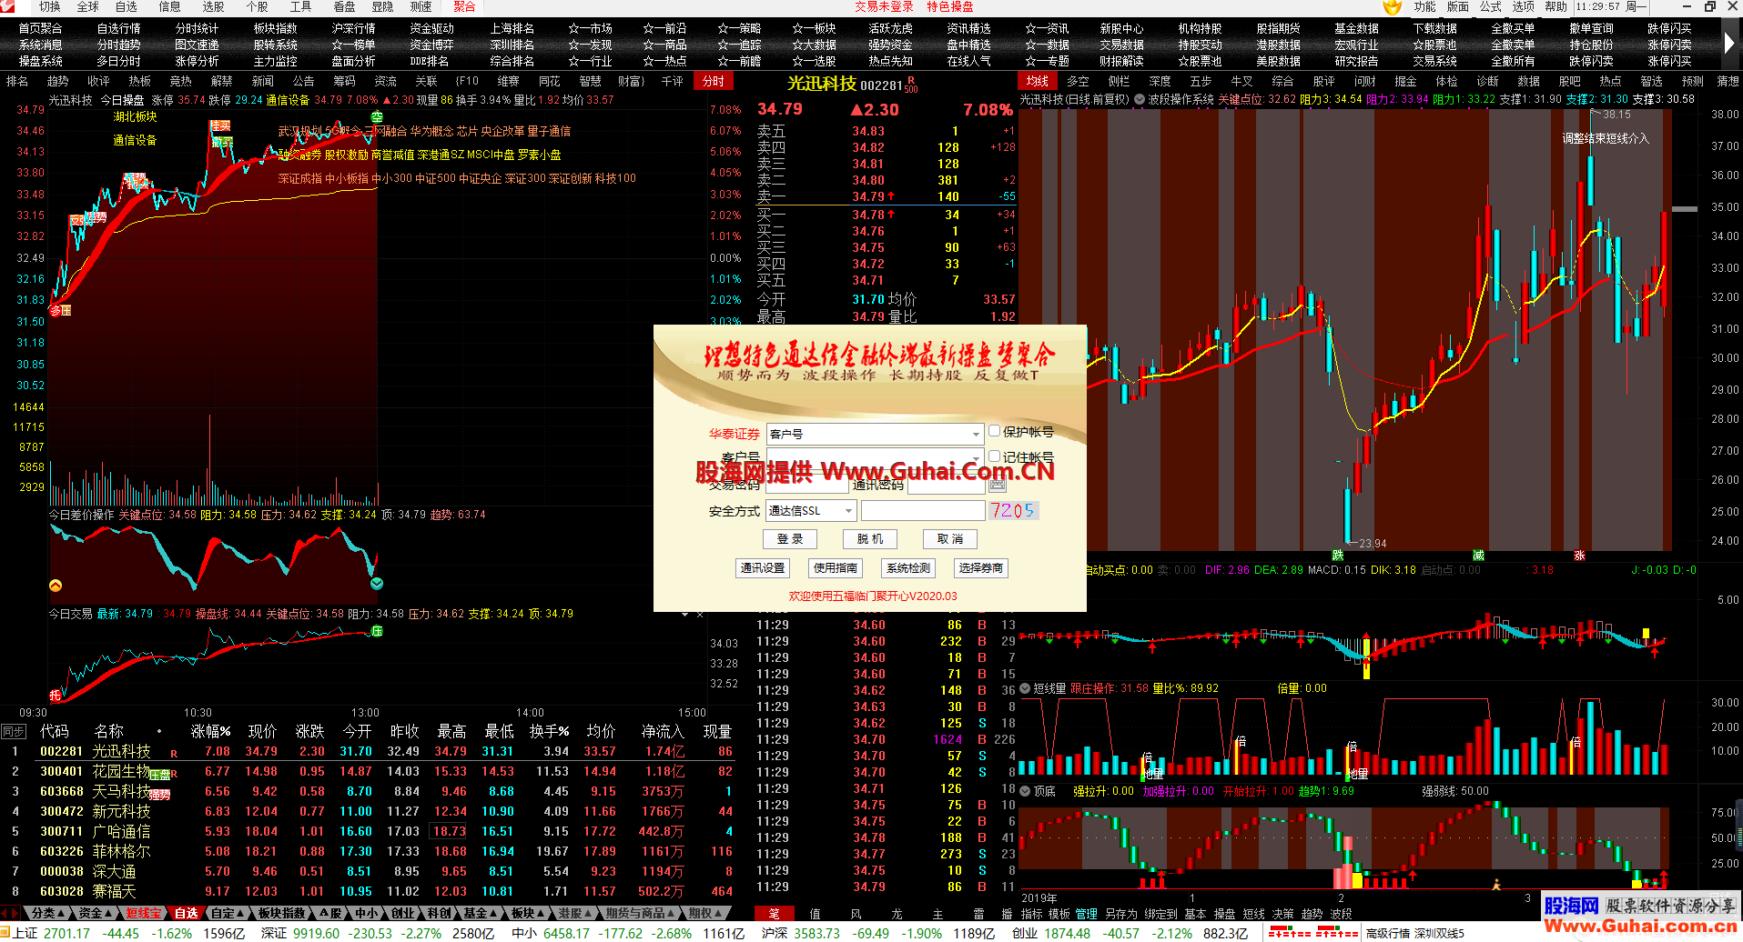Click the 播 button under tick list
Viewport: 1743px width, 942px height.
point(1007,913)
